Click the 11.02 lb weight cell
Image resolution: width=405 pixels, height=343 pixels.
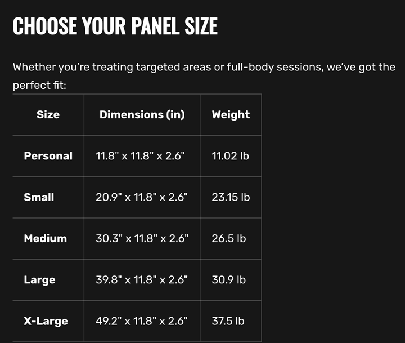pos(231,156)
